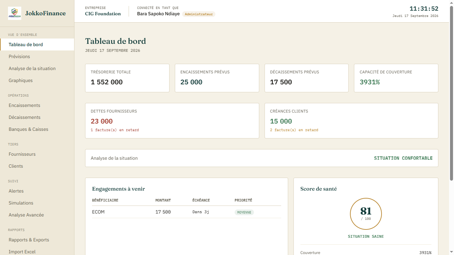Open the Clients page
The height and width of the screenshot is (255, 454).
[x=37, y=166]
